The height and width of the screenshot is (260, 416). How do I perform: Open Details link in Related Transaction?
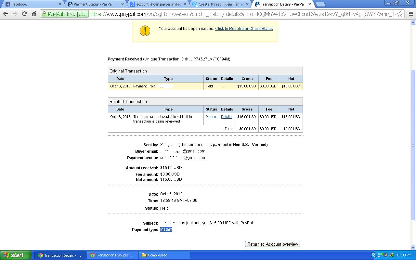(x=226, y=117)
